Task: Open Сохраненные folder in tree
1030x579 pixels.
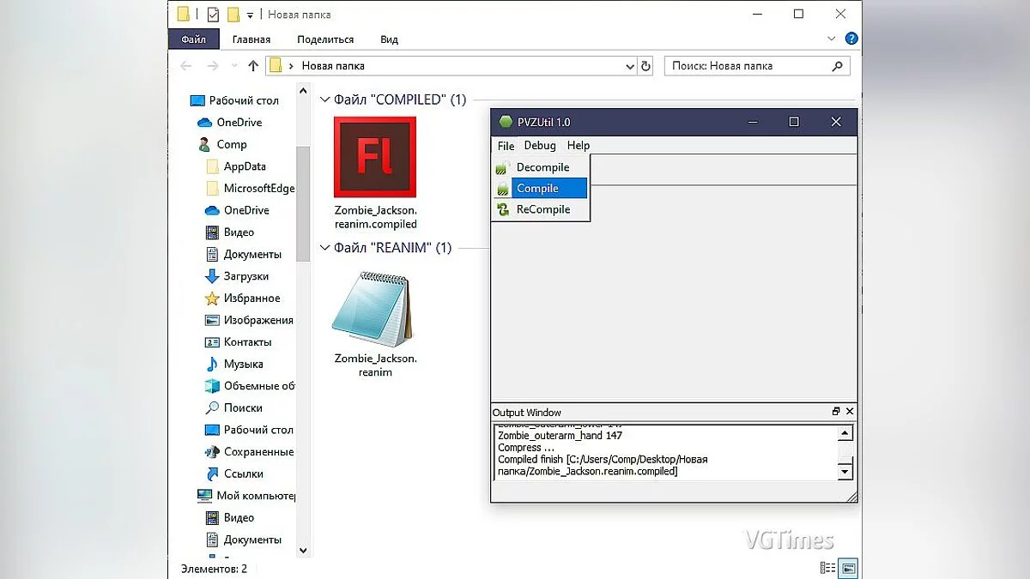Action: click(x=258, y=452)
